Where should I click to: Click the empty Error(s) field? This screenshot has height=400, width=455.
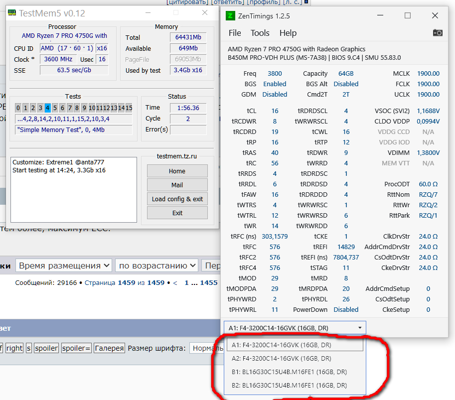[x=188, y=130]
